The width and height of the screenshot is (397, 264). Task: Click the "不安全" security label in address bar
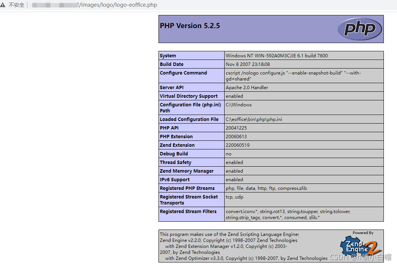coord(17,5)
